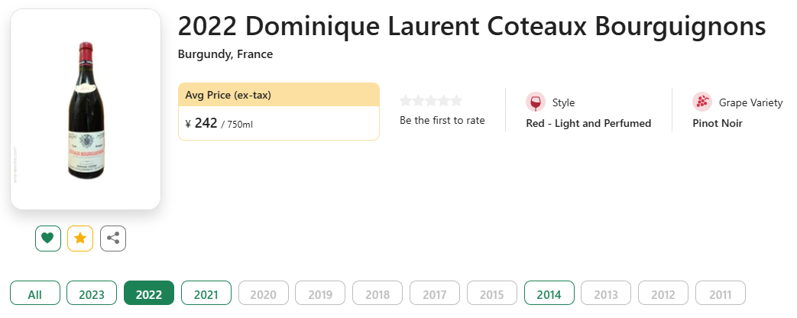This screenshot has width=797, height=318.
Task: Open the wine bottle thumbnail image
Action: coord(86,109)
